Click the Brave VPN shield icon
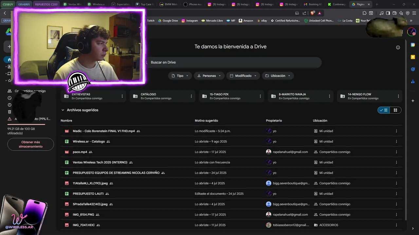419x235 pixels. tap(408, 13)
